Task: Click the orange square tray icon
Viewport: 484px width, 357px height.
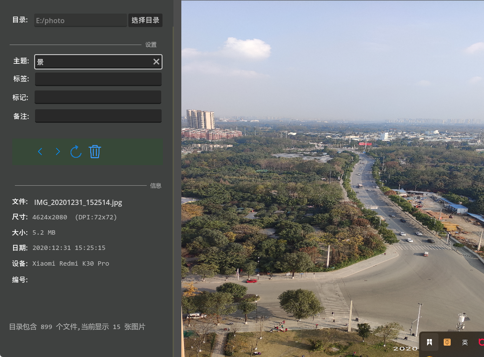Action: coord(447,342)
